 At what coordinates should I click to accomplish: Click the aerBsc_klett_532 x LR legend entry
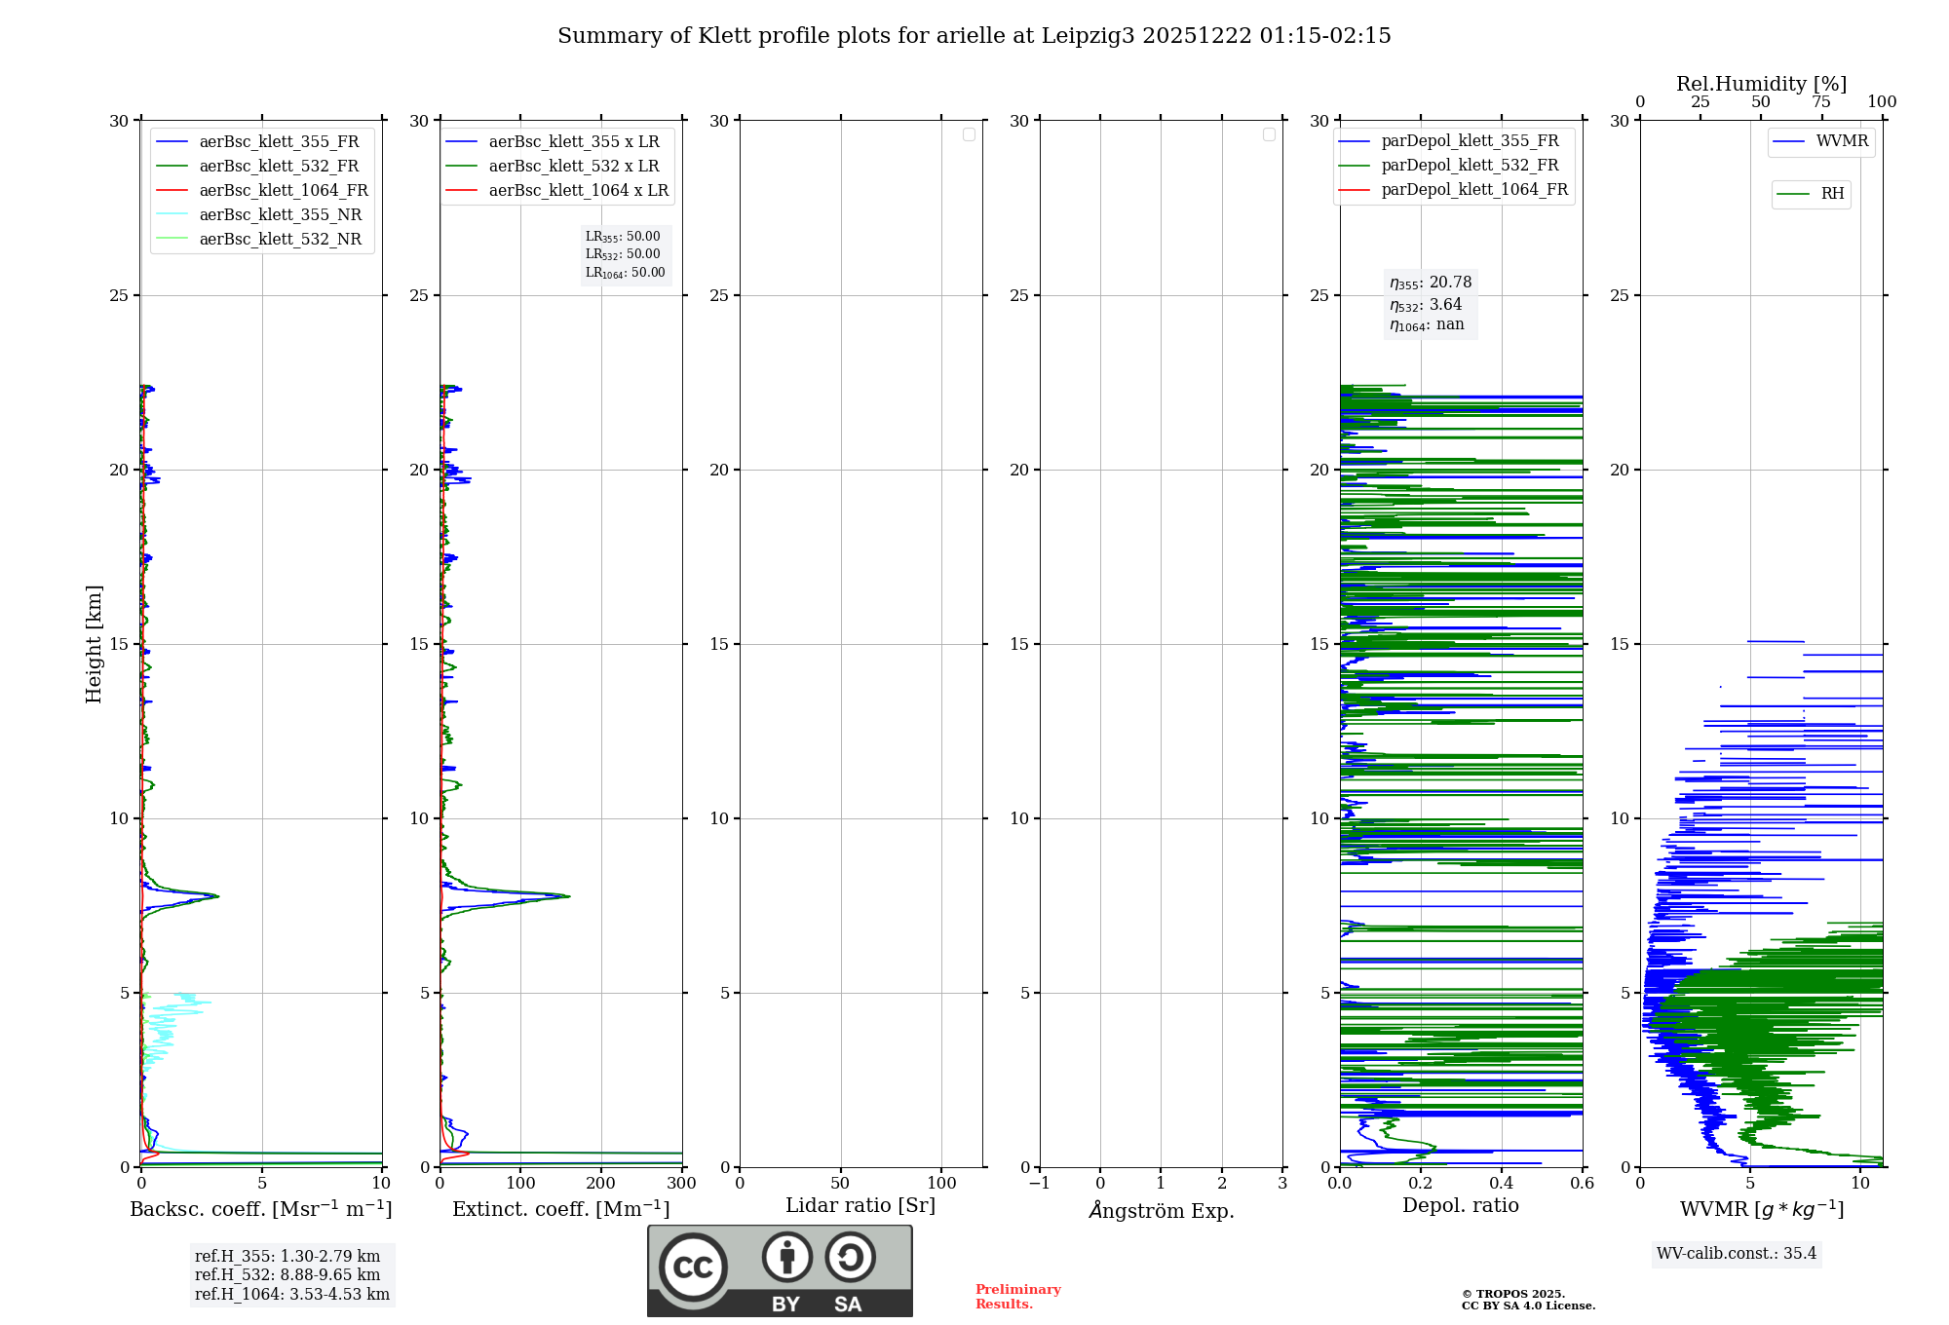[573, 167]
